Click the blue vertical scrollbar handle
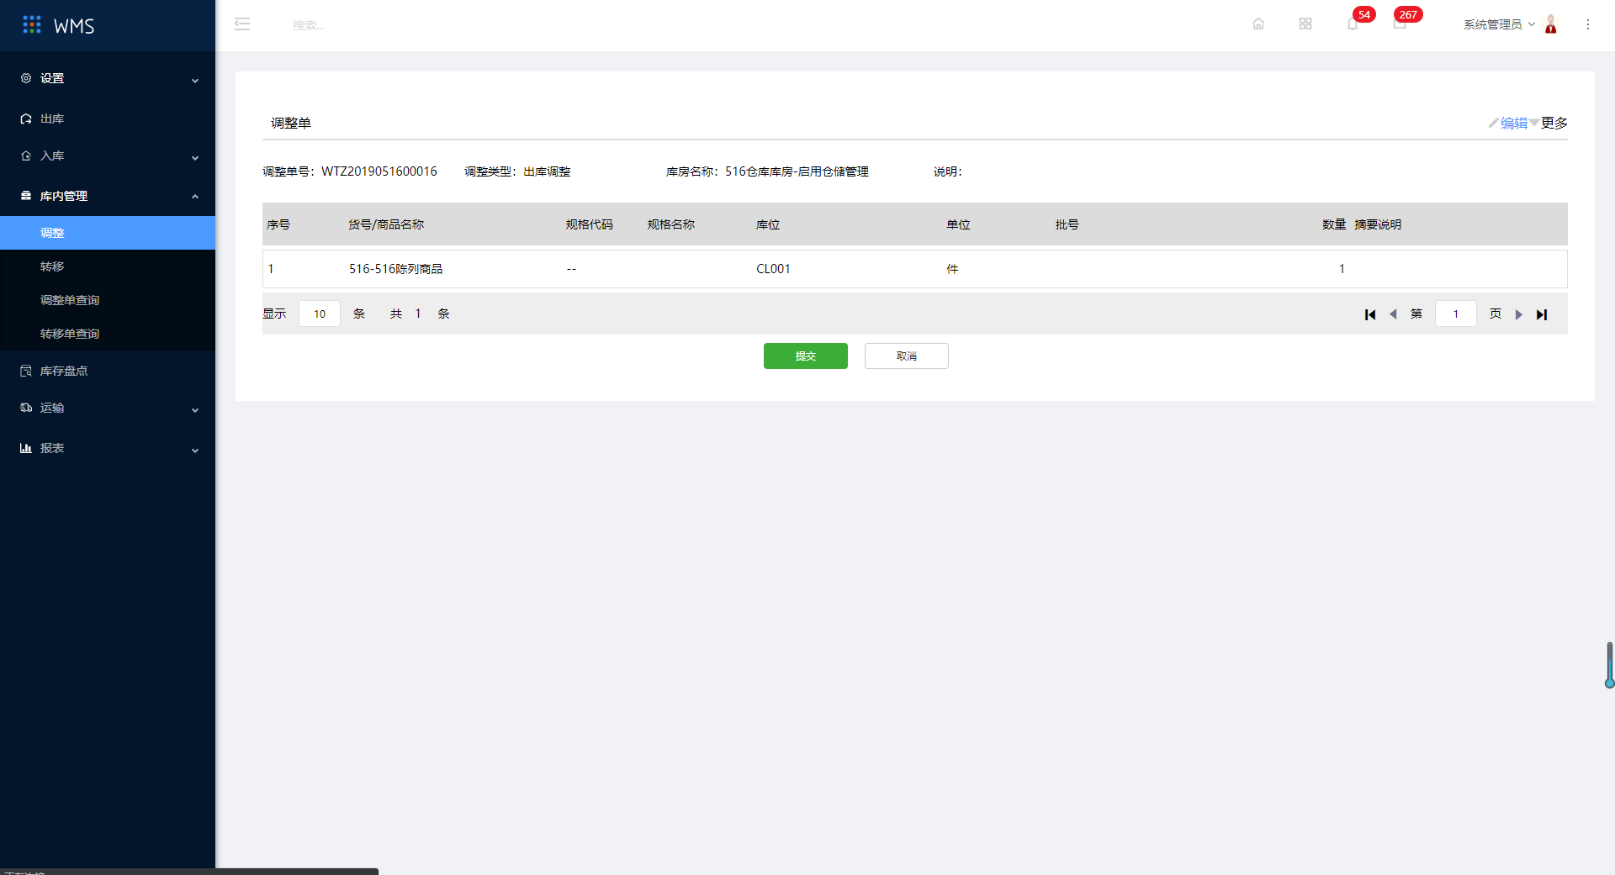 click(1609, 665)
